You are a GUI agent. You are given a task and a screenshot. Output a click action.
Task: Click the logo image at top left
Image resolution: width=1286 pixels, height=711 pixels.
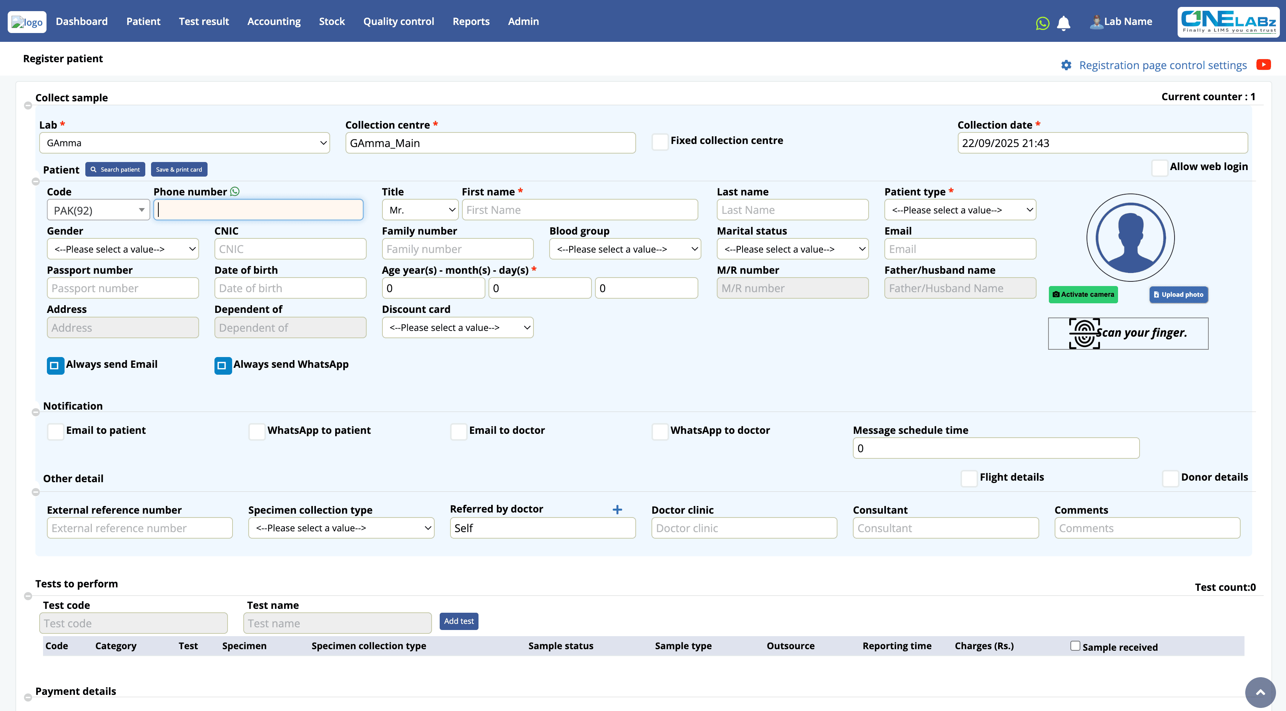tap(27, 22)
